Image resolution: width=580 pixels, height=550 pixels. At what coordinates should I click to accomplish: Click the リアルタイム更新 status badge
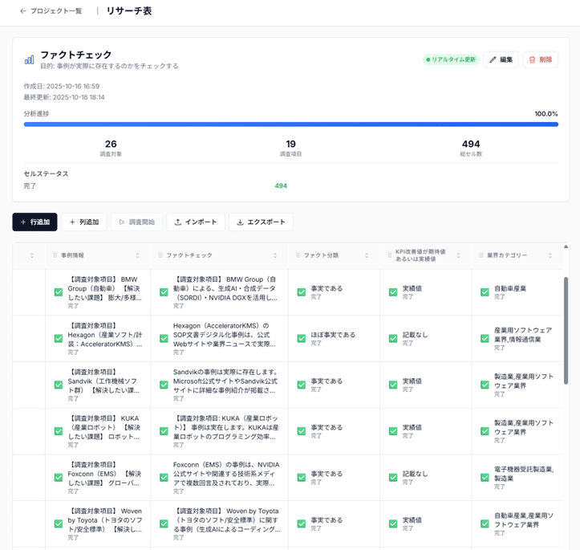(x=451, y=59)
